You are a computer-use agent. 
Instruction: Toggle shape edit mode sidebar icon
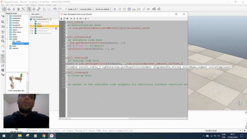[3, 41]
